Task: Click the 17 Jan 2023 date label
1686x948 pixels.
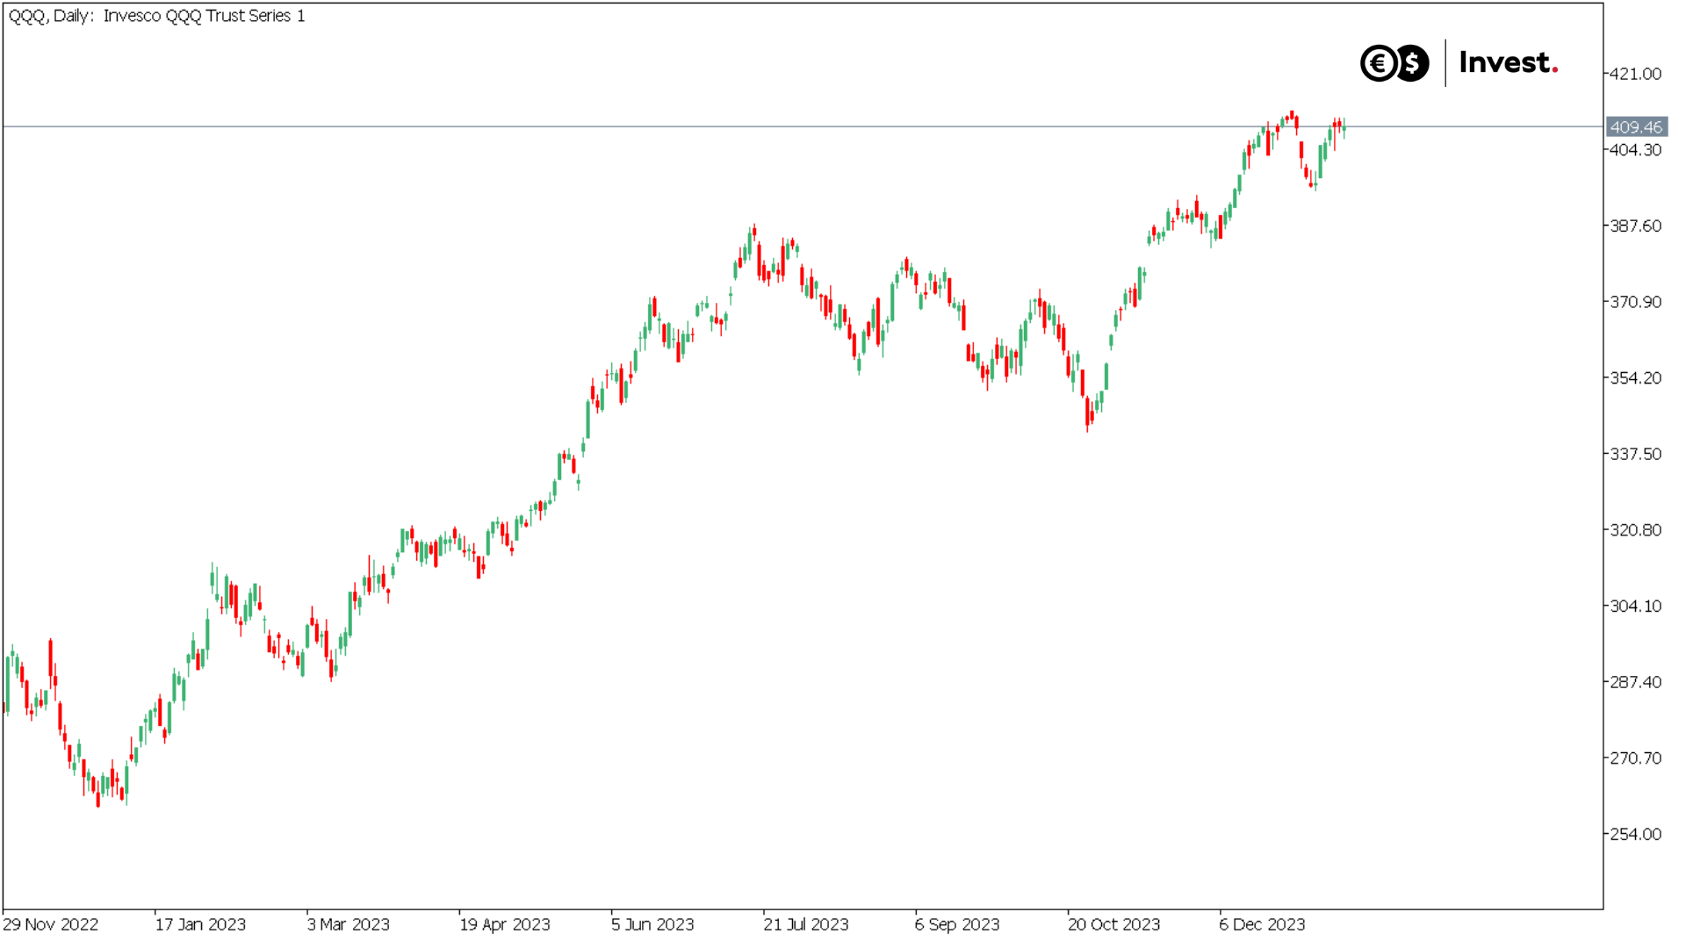Action: point(200,924)
